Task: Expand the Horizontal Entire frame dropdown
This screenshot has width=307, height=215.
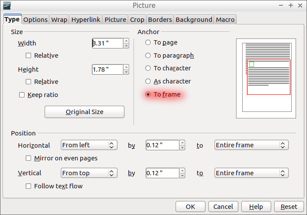Action: tap(251, 145)
